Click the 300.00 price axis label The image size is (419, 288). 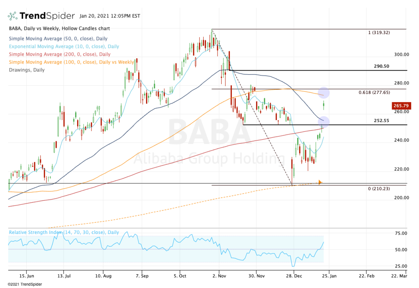pyautogui.click(x=401, y=54)
